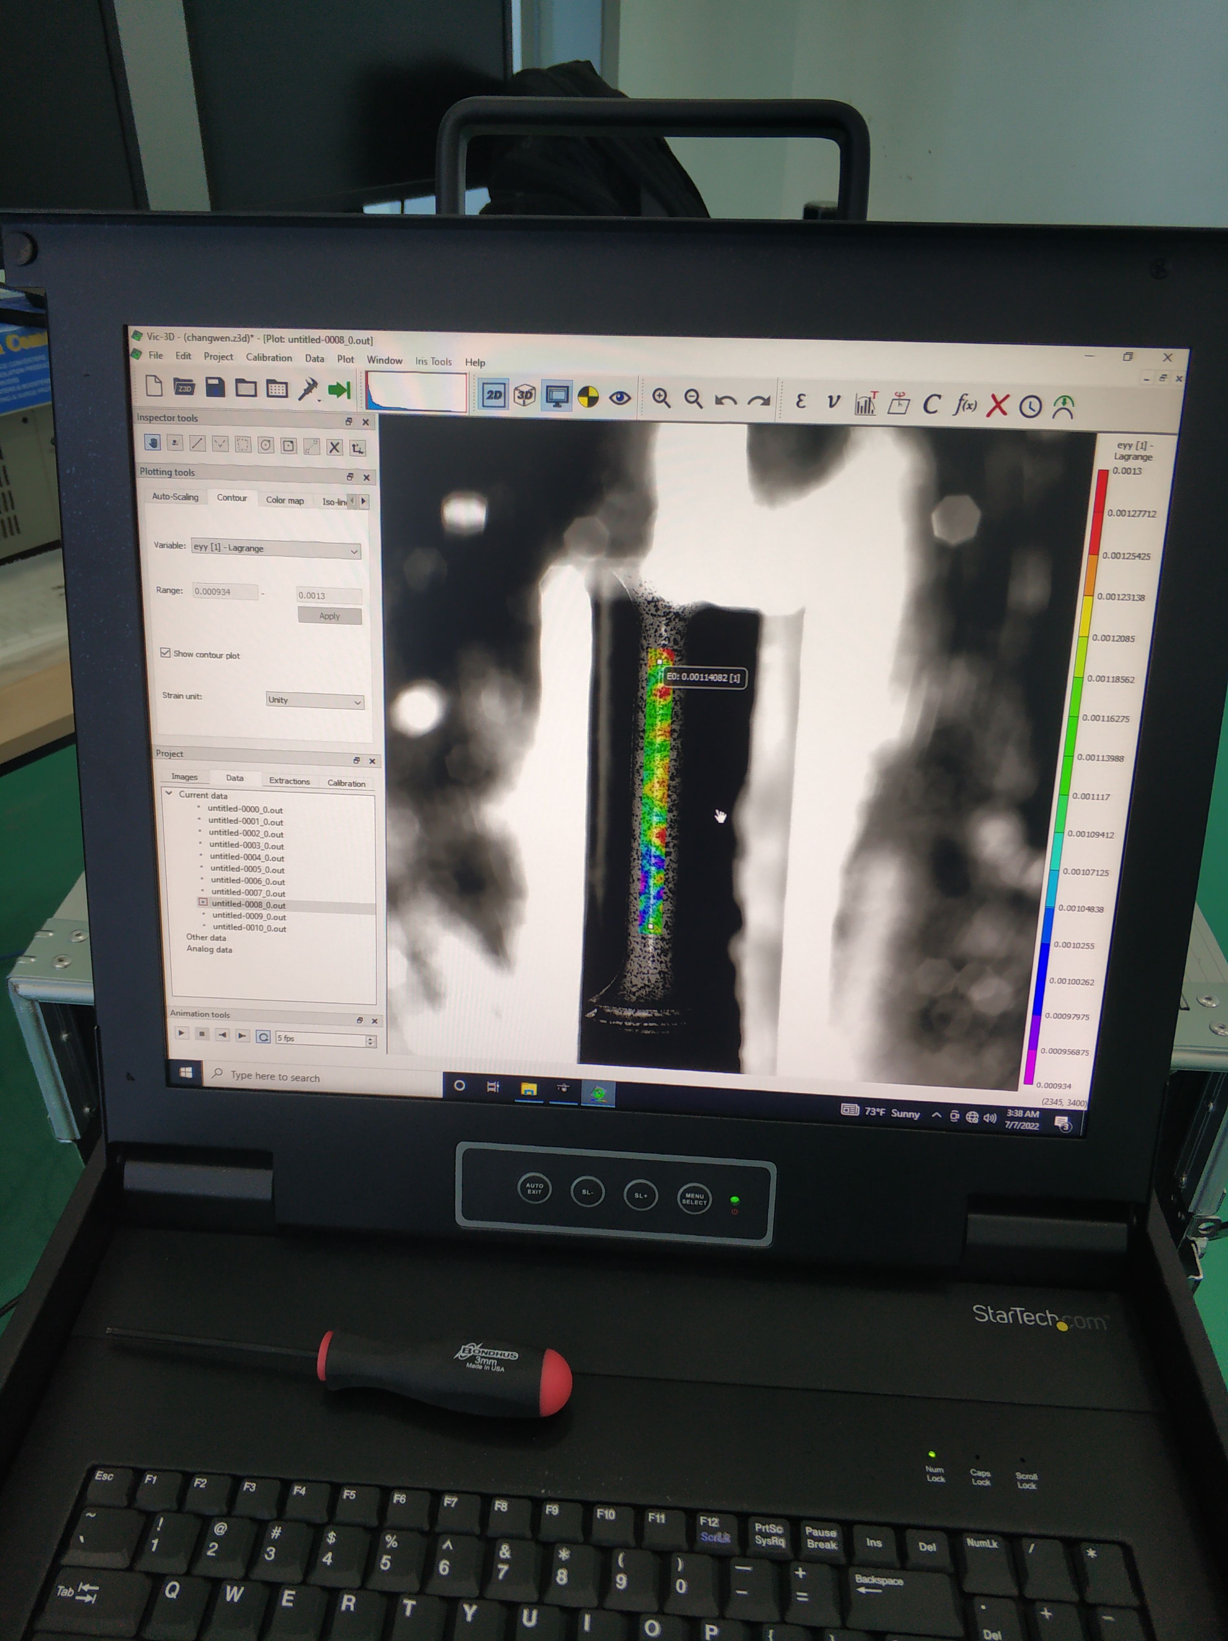This screenshot has width=1228, height=1641.
Task: Select untitled-0003_0.out data file
Action: [x=246, y=845]
